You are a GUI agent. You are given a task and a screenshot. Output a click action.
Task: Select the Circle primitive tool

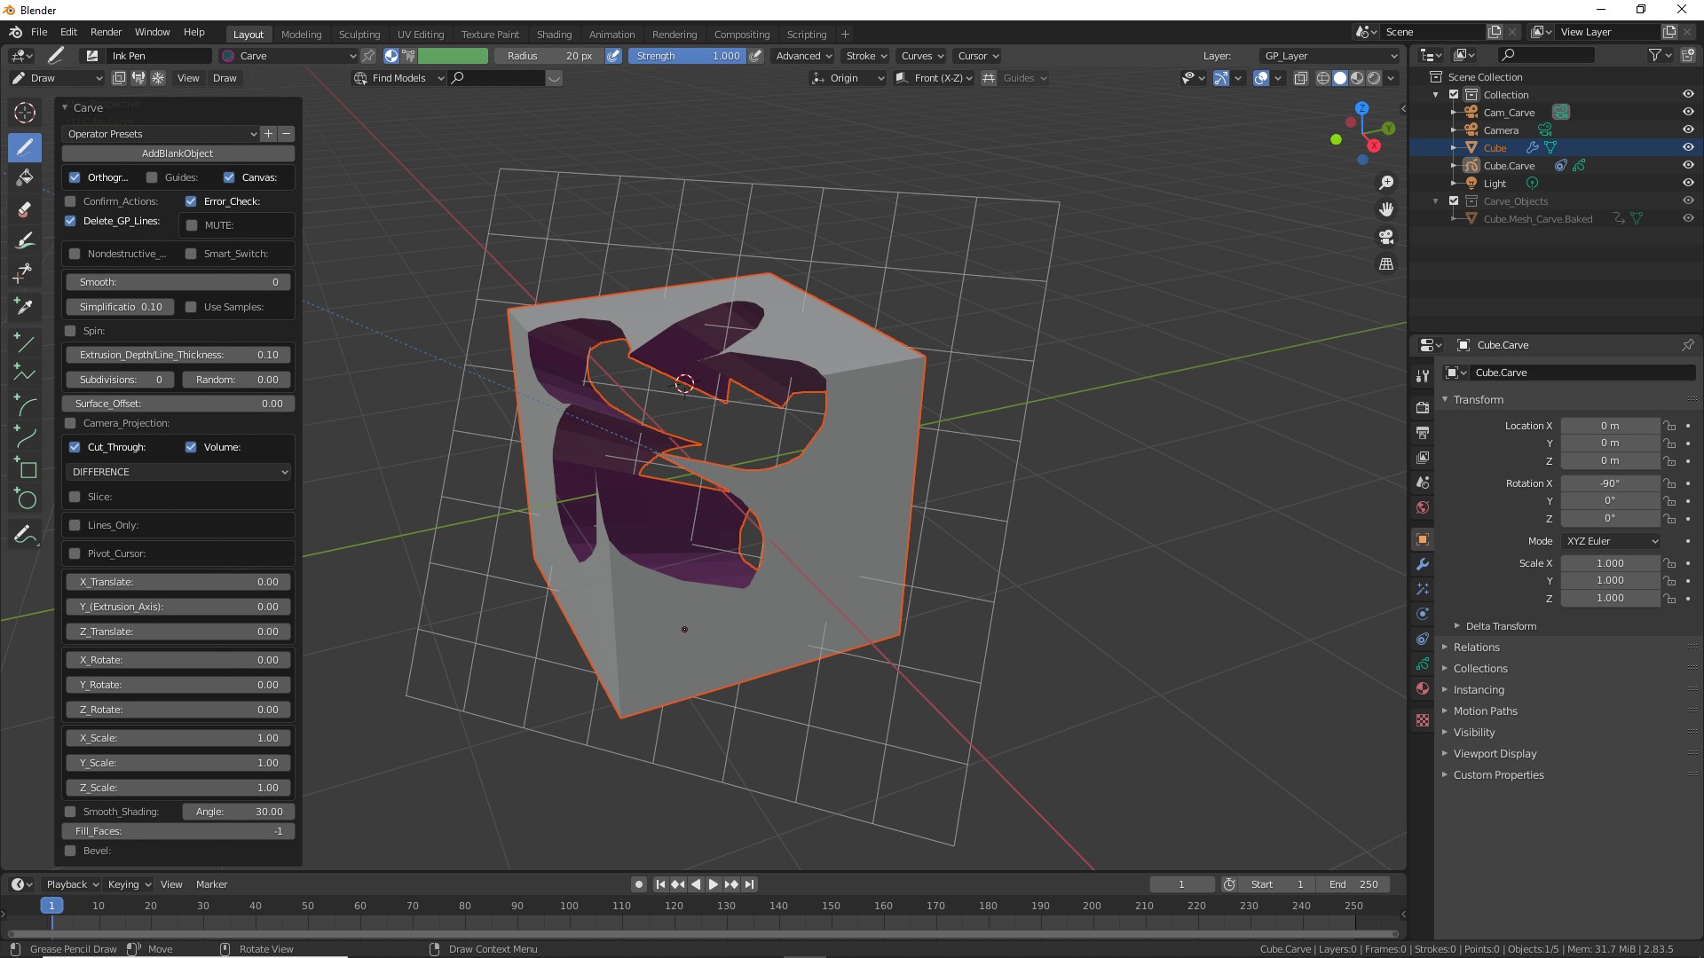(25, 499)
